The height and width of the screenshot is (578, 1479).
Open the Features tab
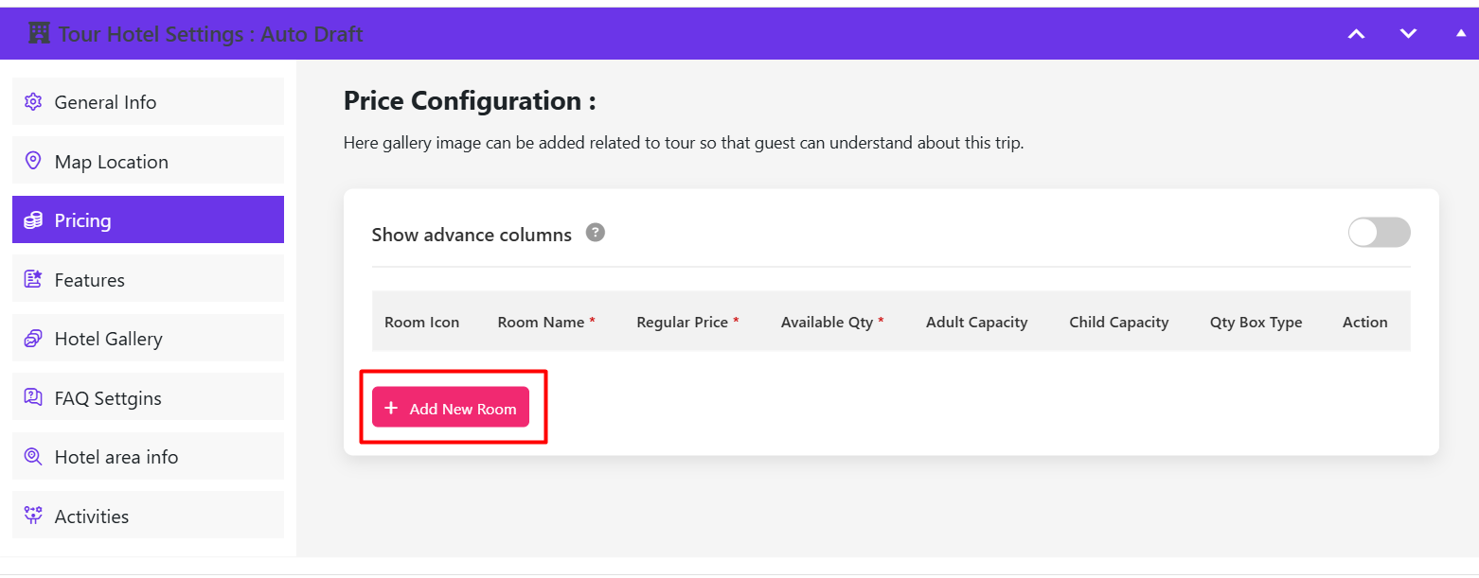[89, 280]
